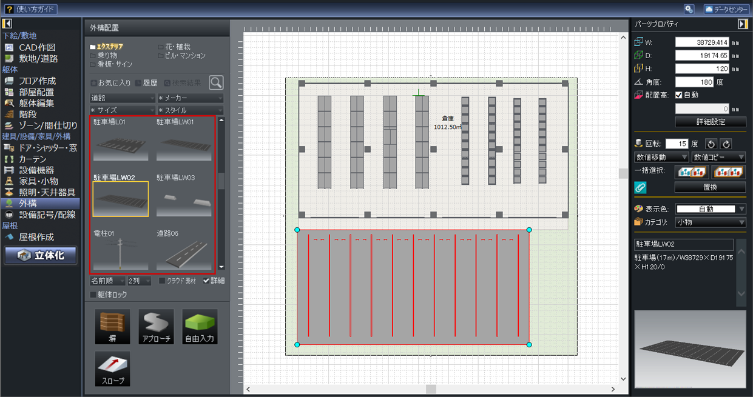Screen dimensions: 753x397
Task: Open 家具・小物 in the left menu
Action: 38,181
